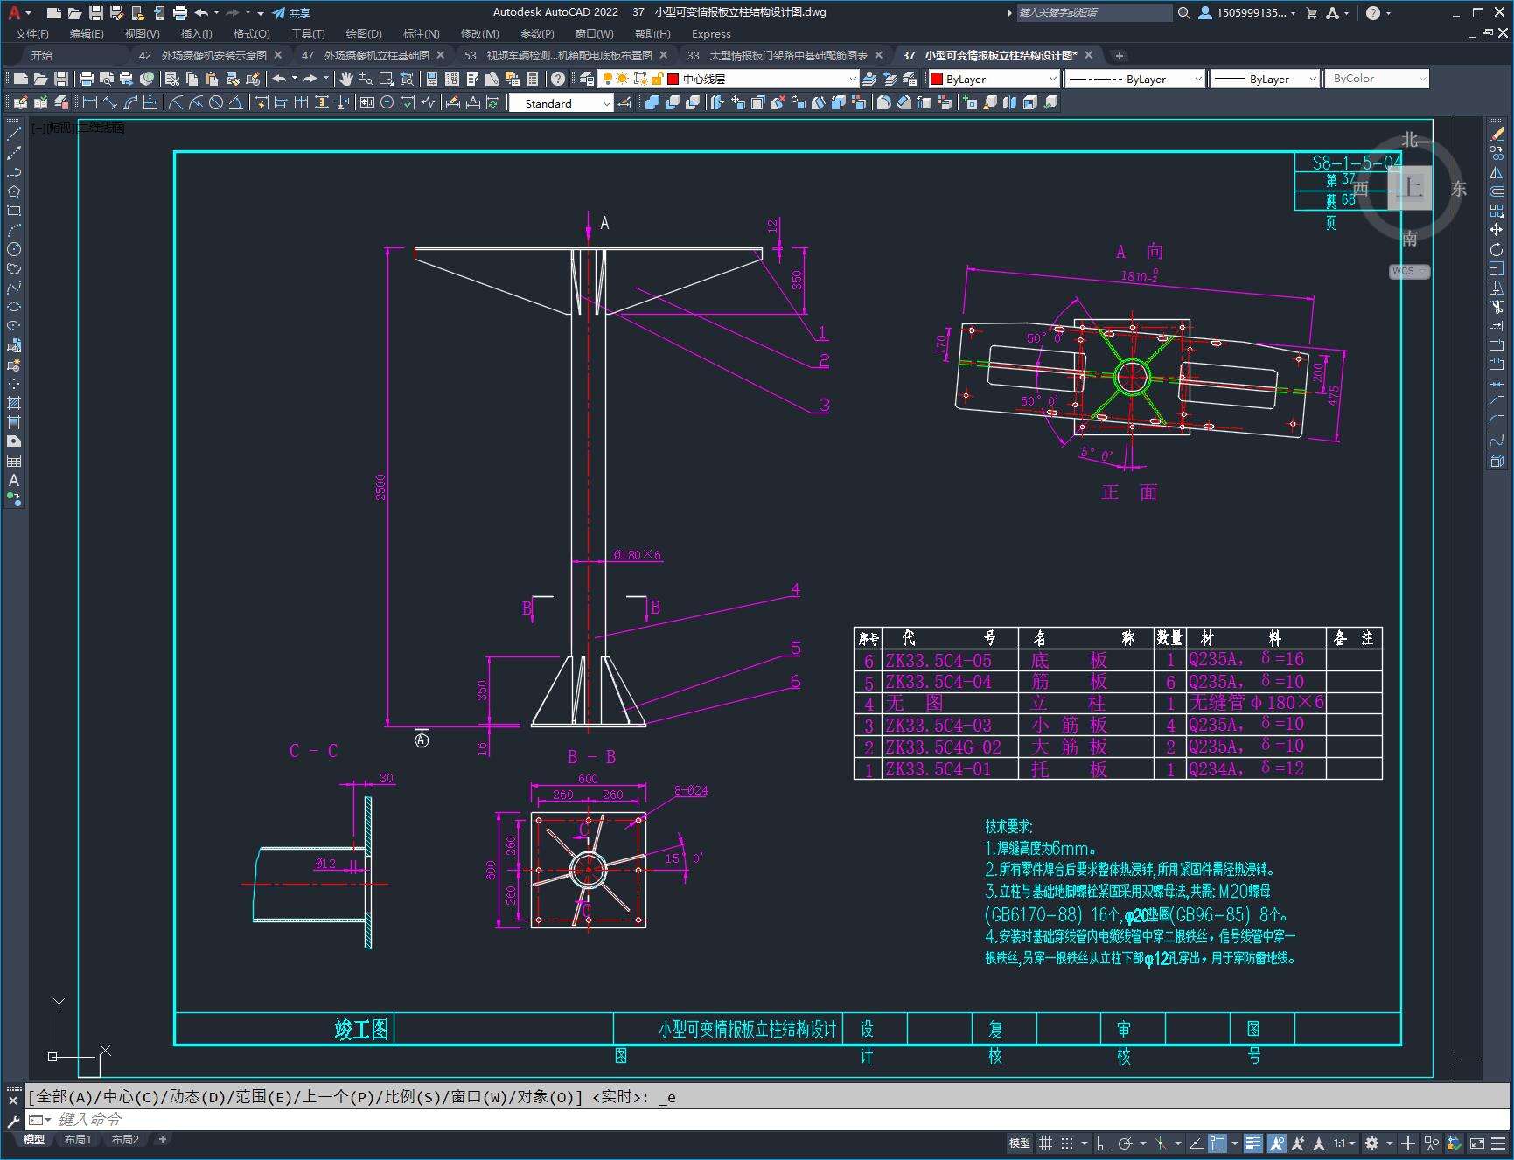
Task: Open the 标注(N) menu
Action: pyautogui.click(x=421, y=33)
